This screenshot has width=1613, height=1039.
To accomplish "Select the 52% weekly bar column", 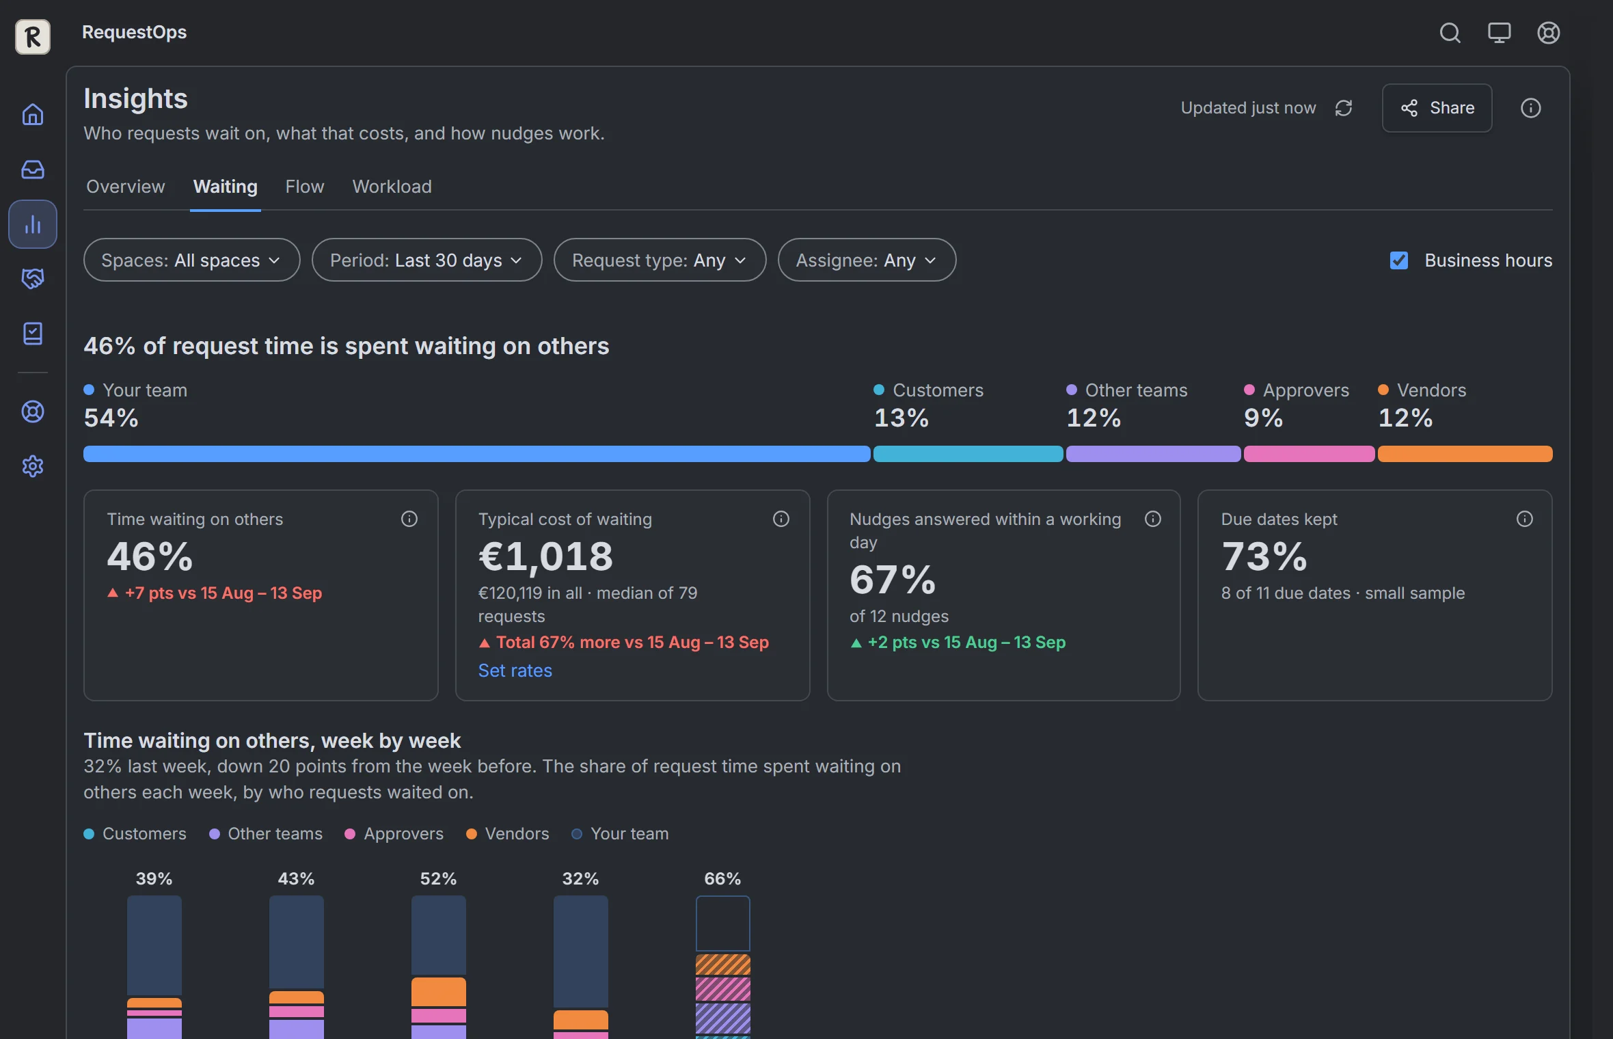I will click(x=438, y=967).
